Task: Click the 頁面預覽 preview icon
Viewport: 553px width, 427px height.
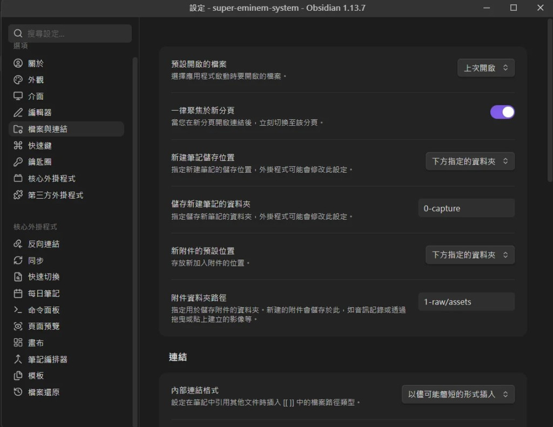Action: (18, 326)
